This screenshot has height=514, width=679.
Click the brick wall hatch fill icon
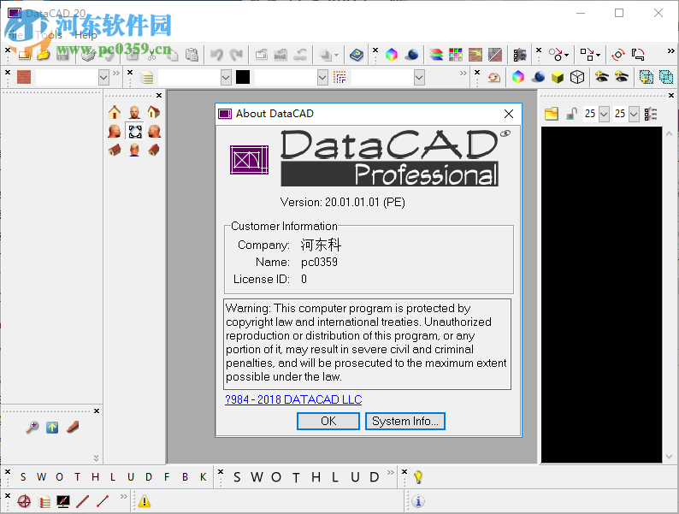pyautogui.click(x=475, y=55)
